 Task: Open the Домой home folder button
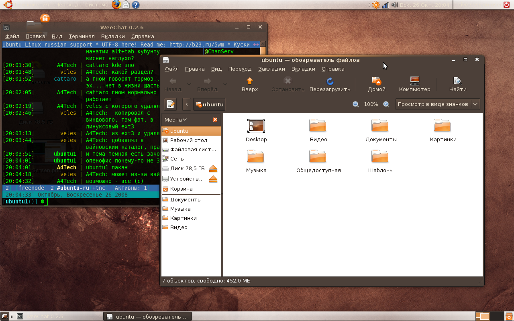tap(377, 85)
